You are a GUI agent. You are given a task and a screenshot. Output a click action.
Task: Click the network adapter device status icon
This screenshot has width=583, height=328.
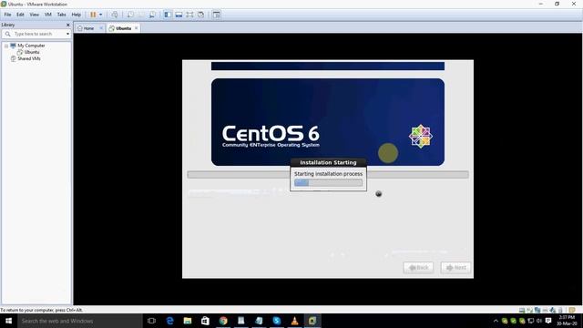(x=537, y=310)
